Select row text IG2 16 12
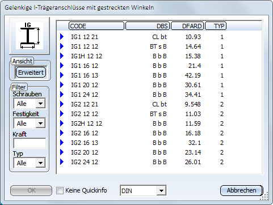 [85, 133]
